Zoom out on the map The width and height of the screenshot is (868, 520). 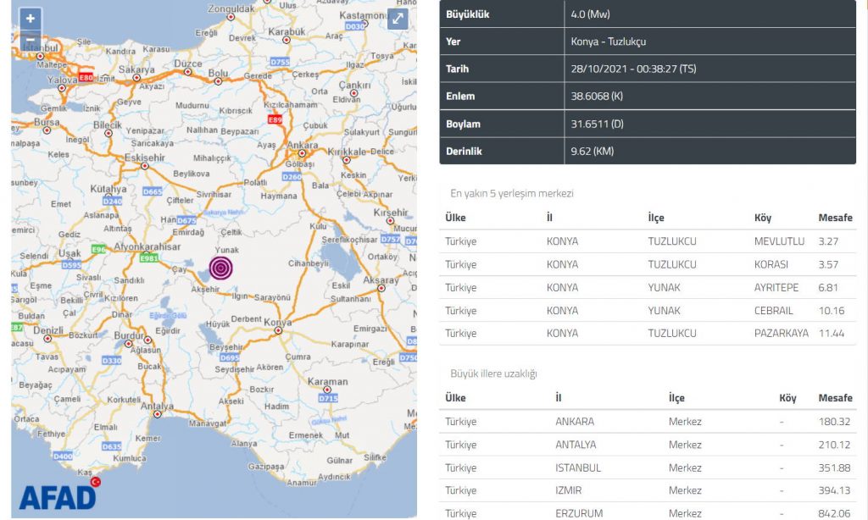(31, 39)
